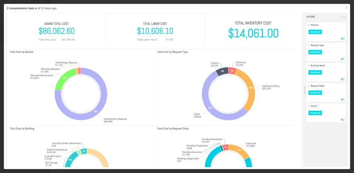The image size is (354, 173).
Task: Click Include all under Request Type filter
Action: pyautogui.click(x=315, y=52)
